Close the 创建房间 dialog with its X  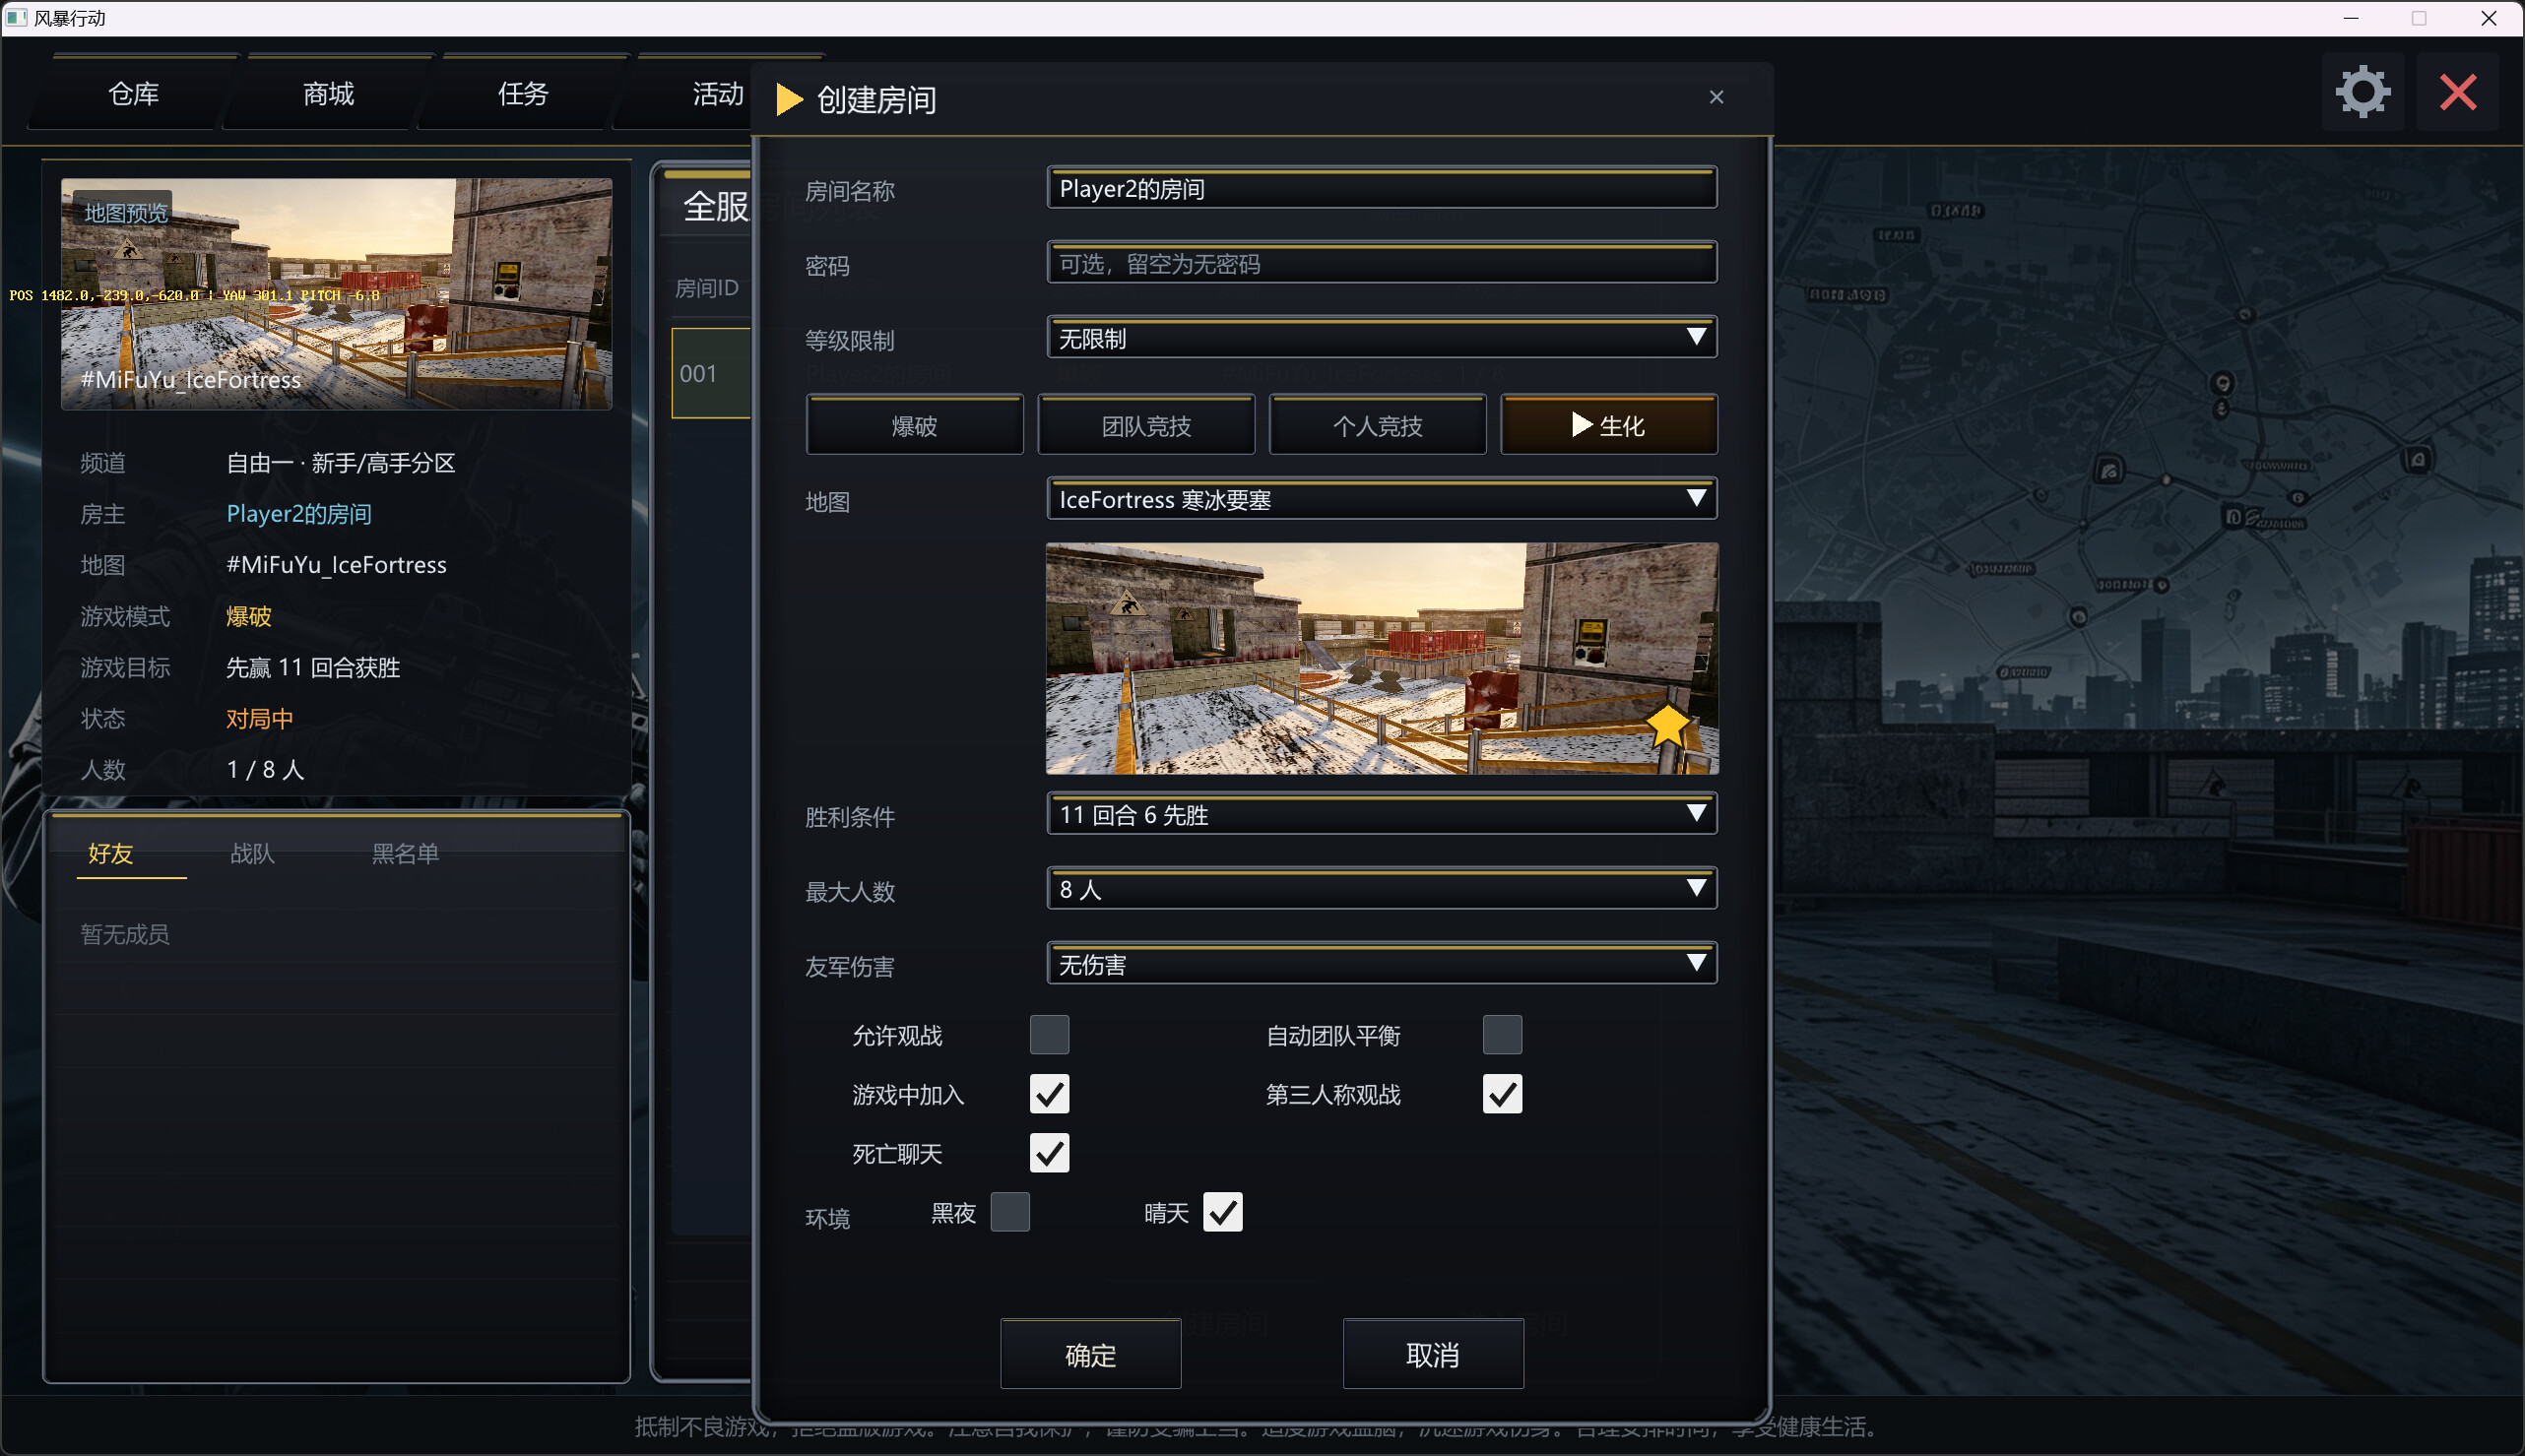point(1716,97)
